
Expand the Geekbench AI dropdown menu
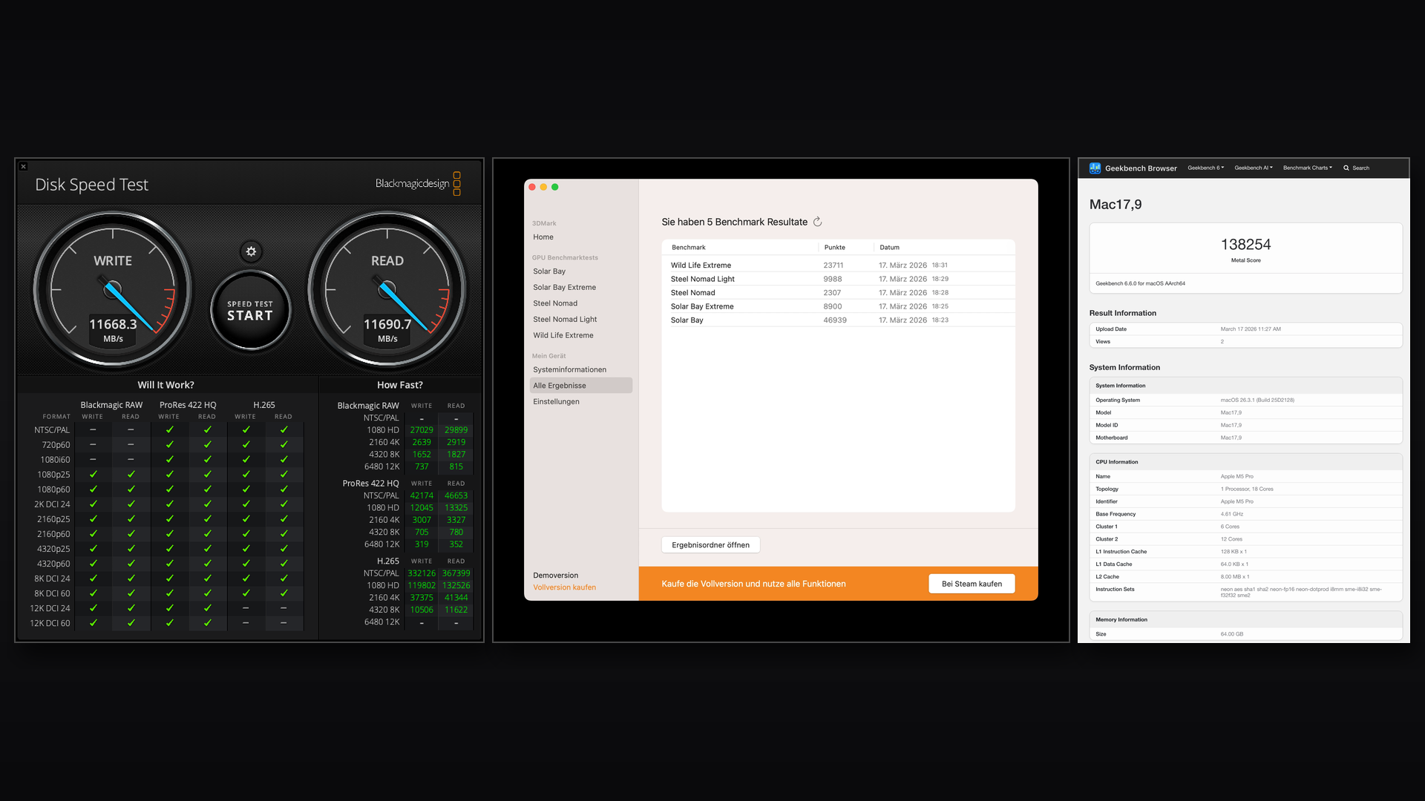[x=1253, y=168]
